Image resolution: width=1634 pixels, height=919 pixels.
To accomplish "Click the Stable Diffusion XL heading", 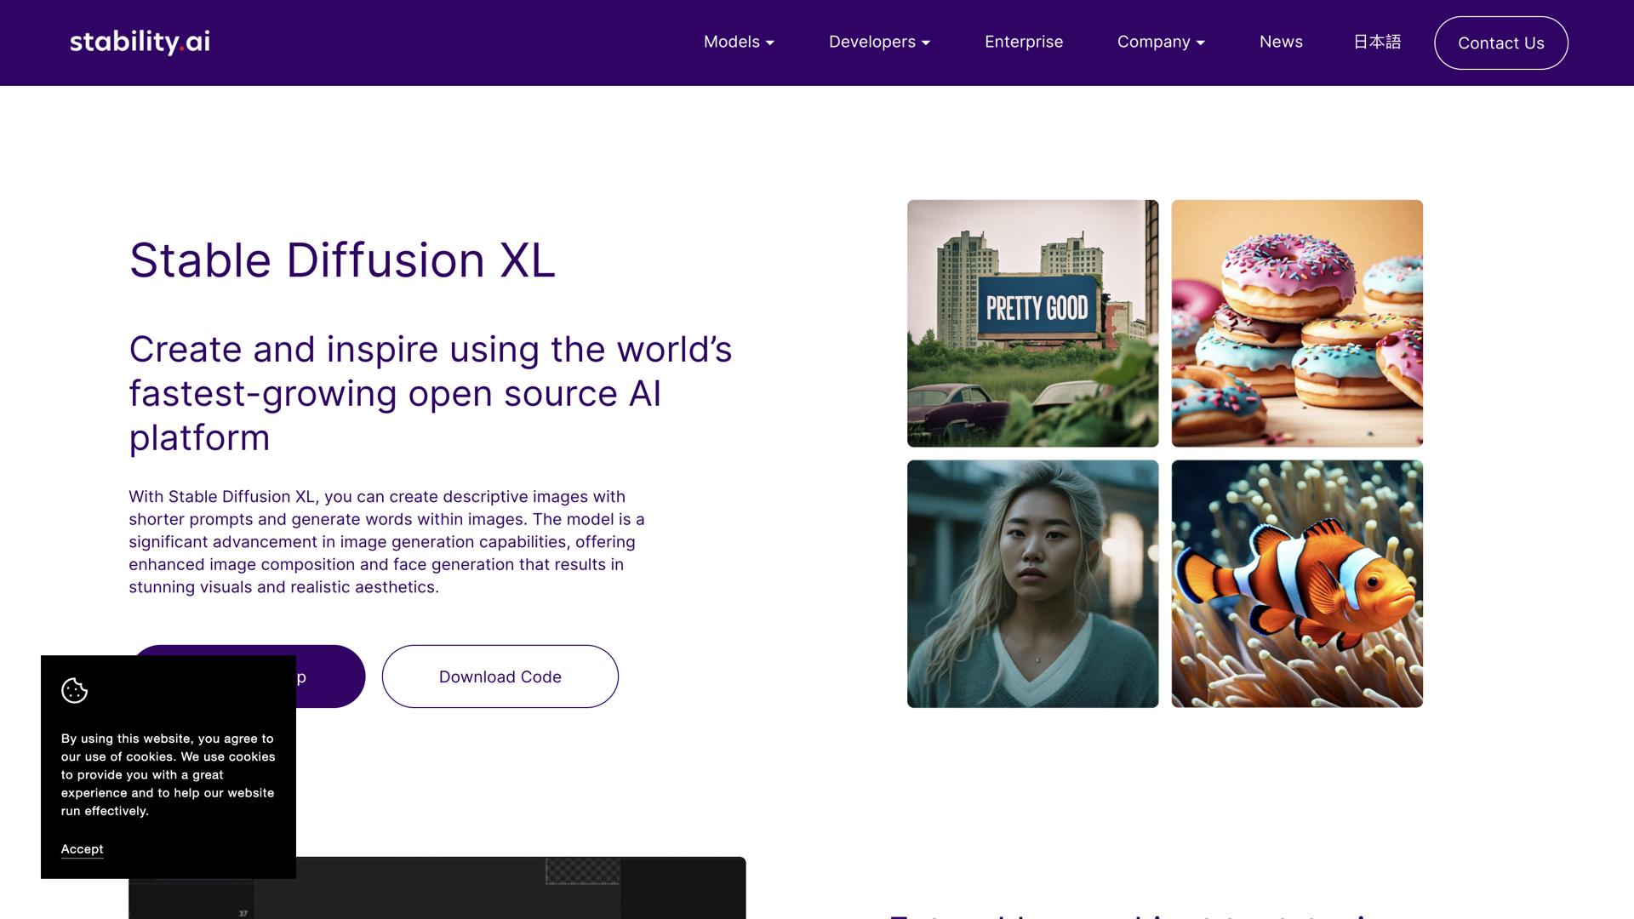I will tap(341, 260).
